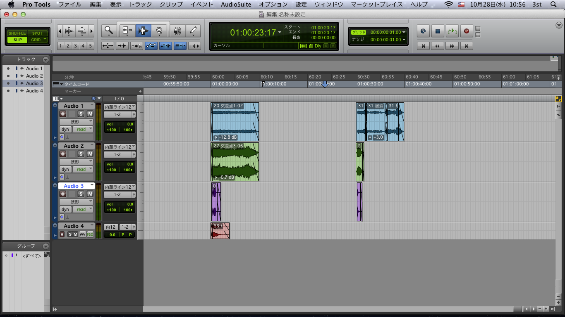
Task: Toggle Insertion Follows Playback button
Action: pyautogui.click(x=194, y=46)
